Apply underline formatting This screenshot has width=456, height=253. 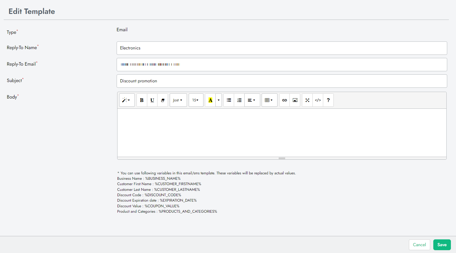pos(152,100)
